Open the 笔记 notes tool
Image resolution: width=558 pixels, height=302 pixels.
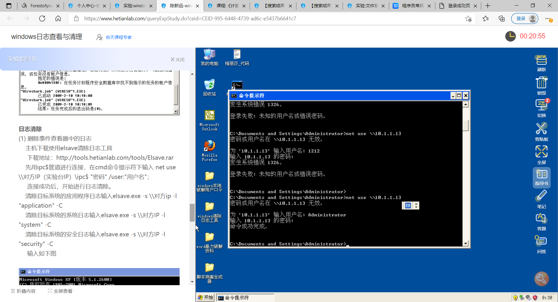click(541, 199)
